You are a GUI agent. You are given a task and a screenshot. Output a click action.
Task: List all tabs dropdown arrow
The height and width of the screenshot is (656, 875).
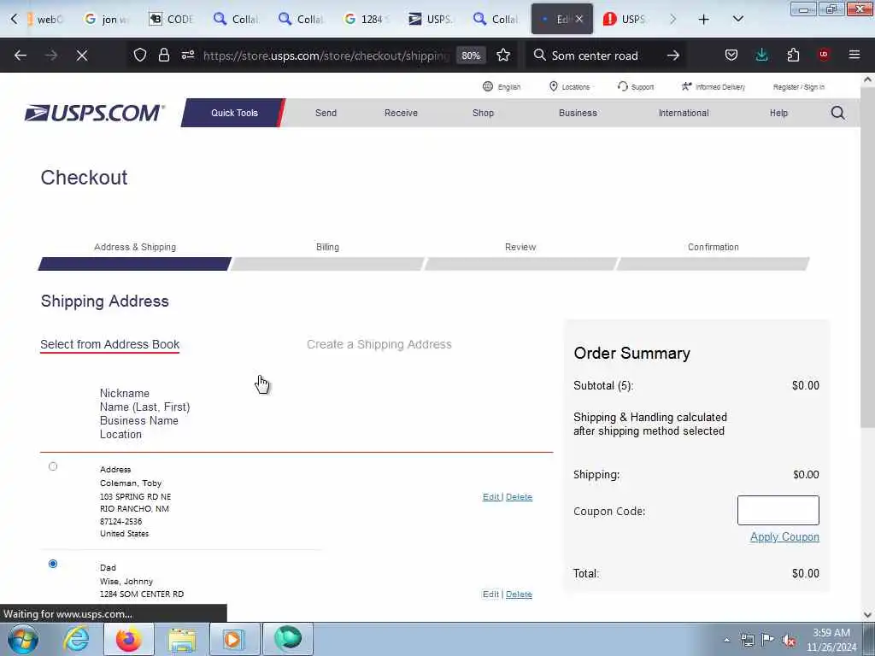pyautogui.click(x=737, y=20)
